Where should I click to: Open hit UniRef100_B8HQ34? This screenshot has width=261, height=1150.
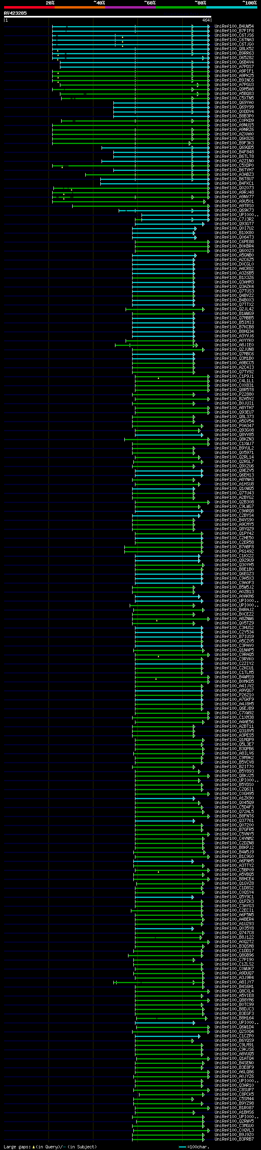coord(234,331)
